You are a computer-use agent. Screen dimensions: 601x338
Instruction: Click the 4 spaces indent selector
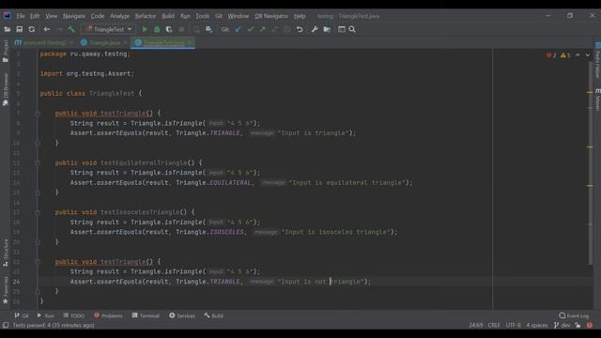pos(536,325)
